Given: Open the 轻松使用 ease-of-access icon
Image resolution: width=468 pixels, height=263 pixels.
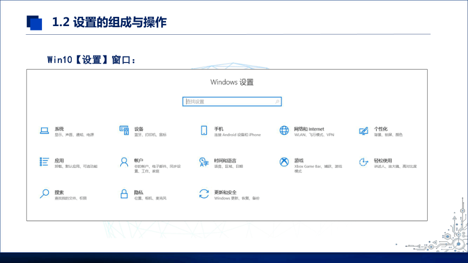Looking at the screenshot, I should (364, 162).
